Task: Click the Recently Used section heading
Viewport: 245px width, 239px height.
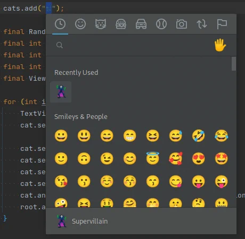Action: pyautogui.click(x=76, y=73)
